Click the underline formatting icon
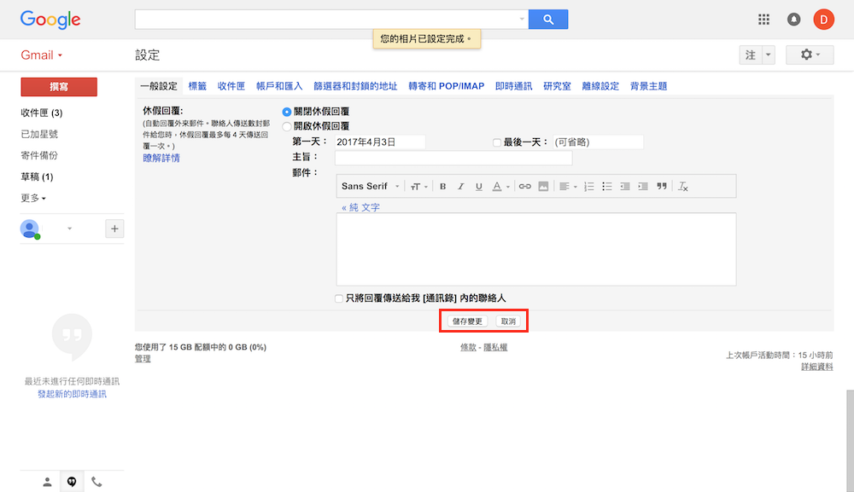The image size is (854, 492). pyautogui.click(x=478, y=187)
